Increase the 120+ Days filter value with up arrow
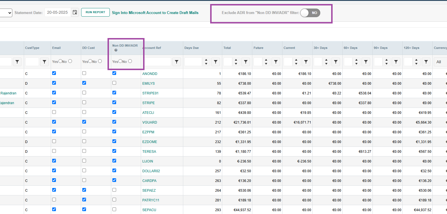The width and height of the screenshot is (447, 214). coord(416,60)
